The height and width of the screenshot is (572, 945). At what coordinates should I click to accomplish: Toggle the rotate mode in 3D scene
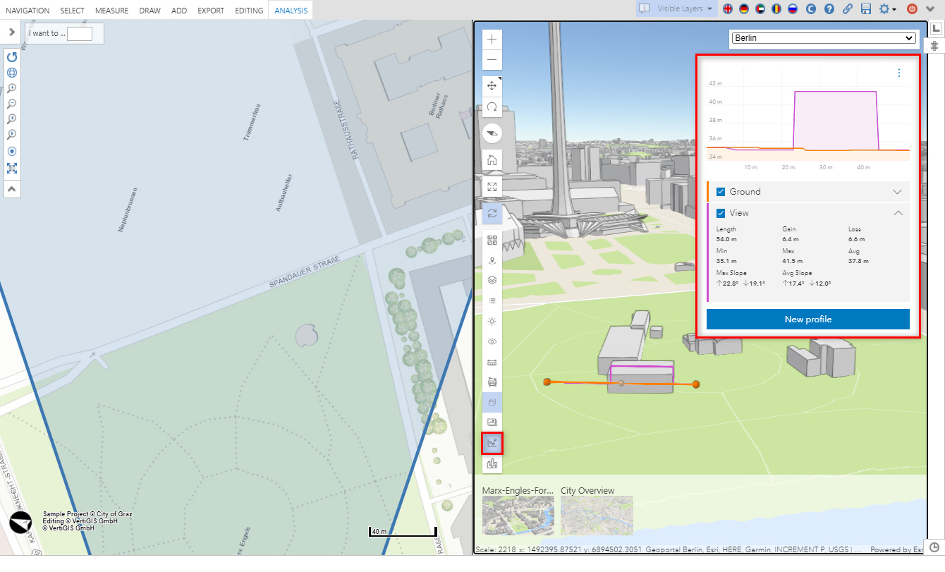pyautogui.click(x=492, y=107)
